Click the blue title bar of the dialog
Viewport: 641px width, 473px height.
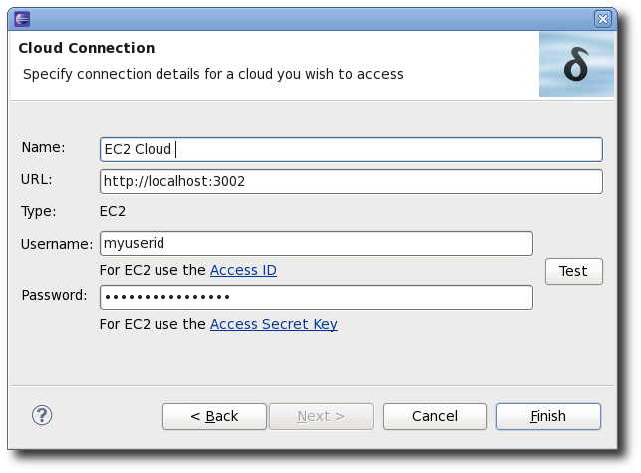click(x=311, y=19)
